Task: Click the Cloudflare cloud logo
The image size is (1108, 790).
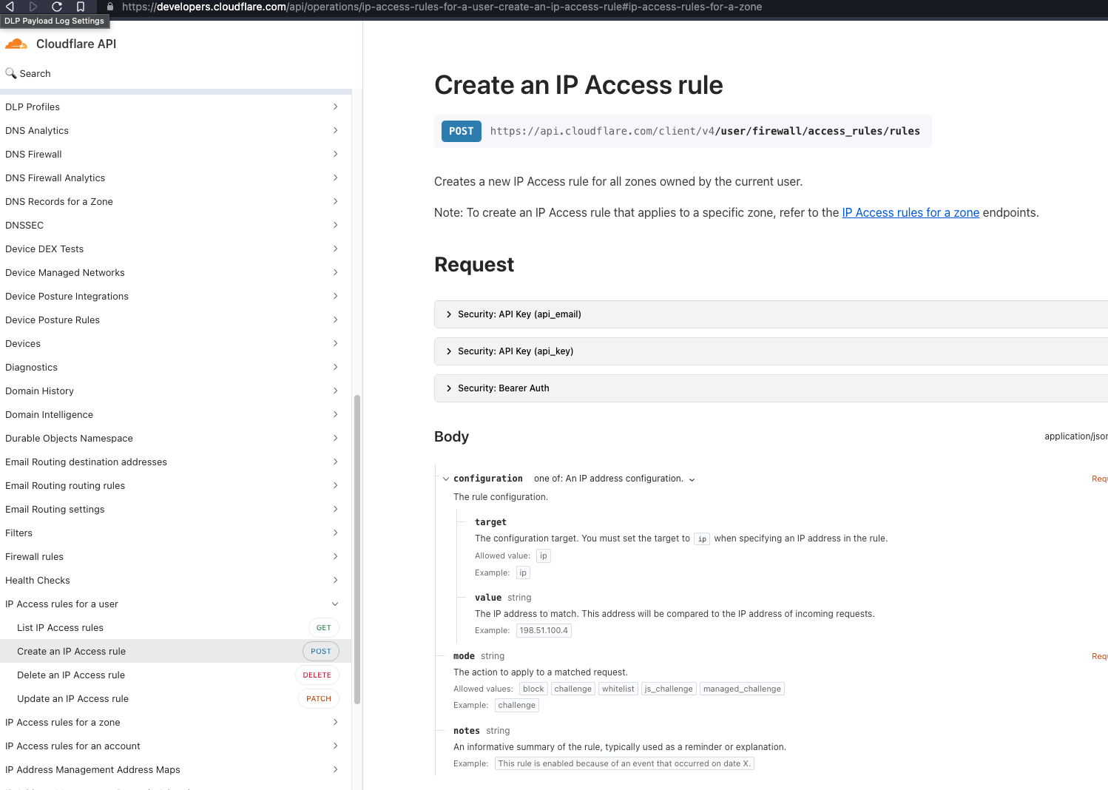Action: 16,44
